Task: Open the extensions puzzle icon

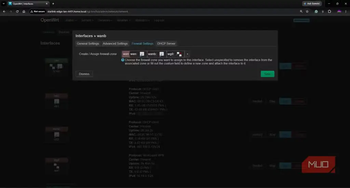Action: pyautogui.click(x=329, y=11)
